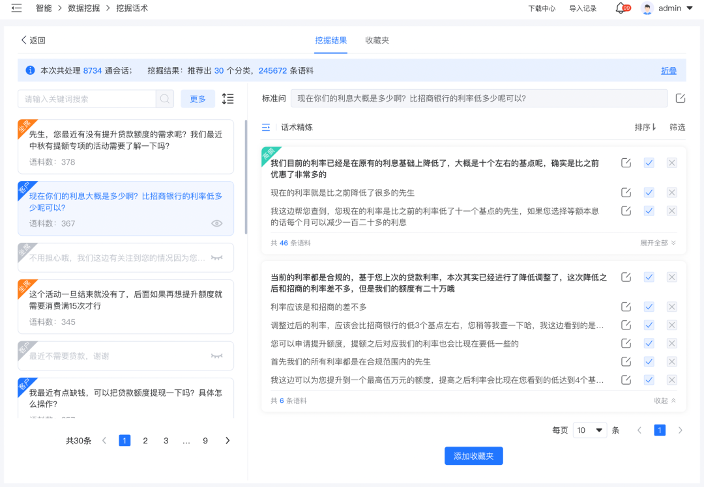Deselect the checkbox beside 您可以申请提升额度 entry
This screenshot has width=704, height=487.
click(649, 343)
